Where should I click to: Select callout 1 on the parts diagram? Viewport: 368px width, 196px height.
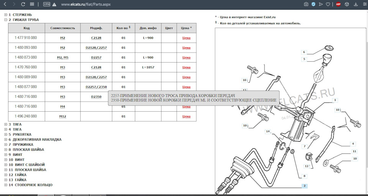(x=335, y=100)
